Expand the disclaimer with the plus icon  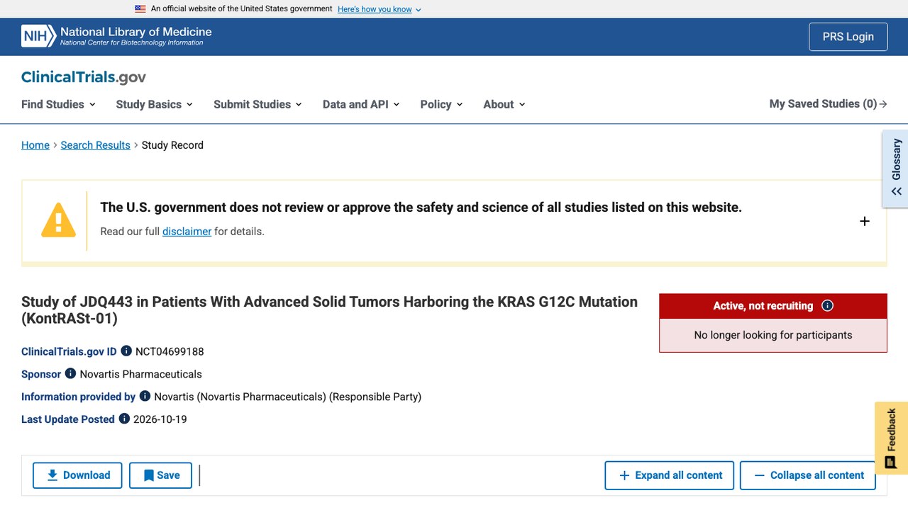click(865, 221)
